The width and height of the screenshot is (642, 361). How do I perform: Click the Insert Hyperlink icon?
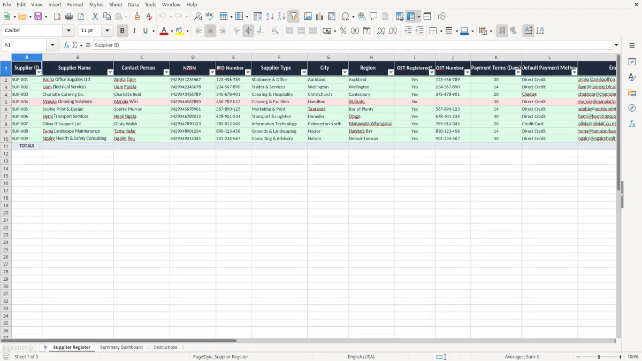(x=362, y=17)
